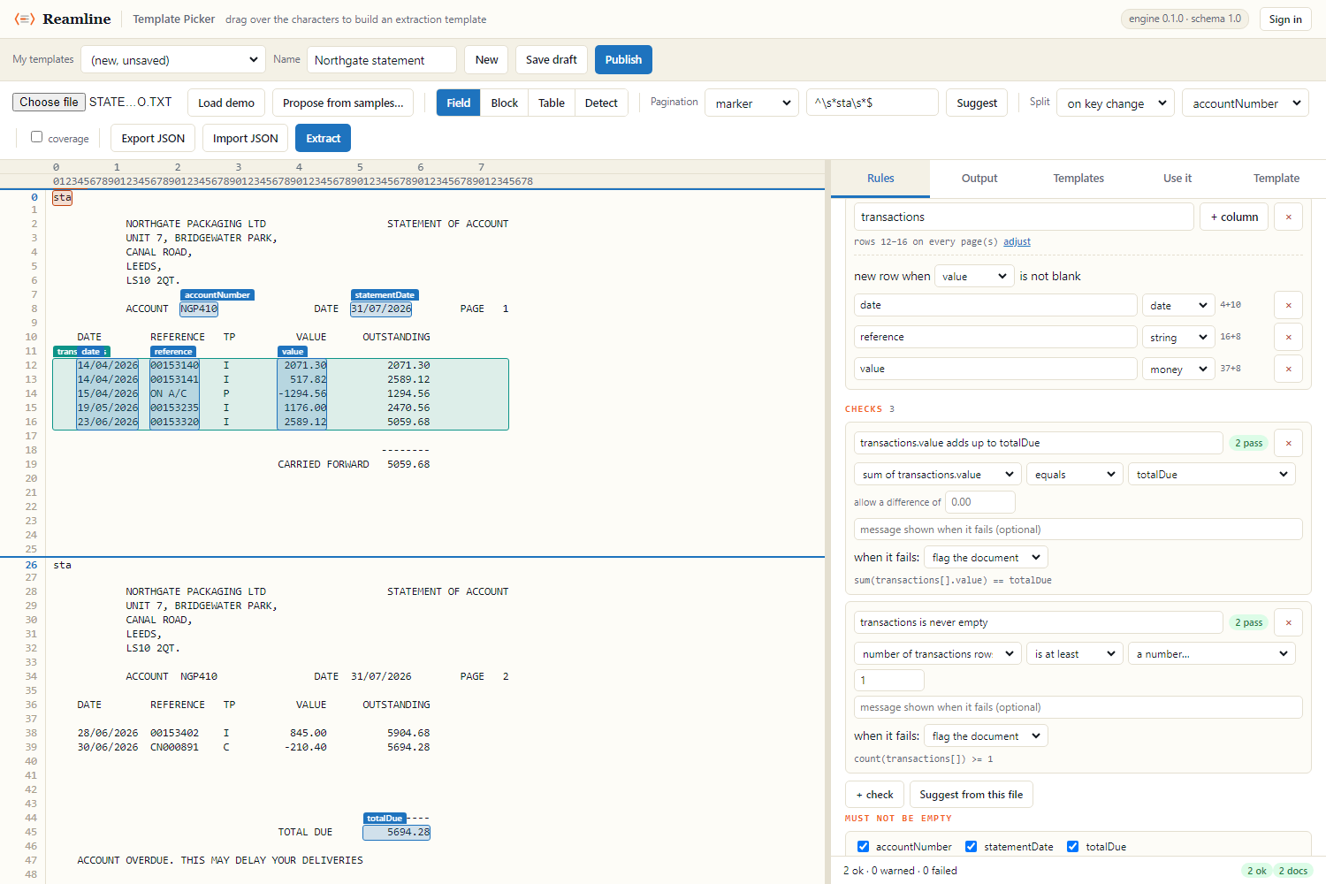The height and width of the screenshot is (884, 1326).
Task: Change the reference column string type dropdown
Action: [x=1178, y=337]
